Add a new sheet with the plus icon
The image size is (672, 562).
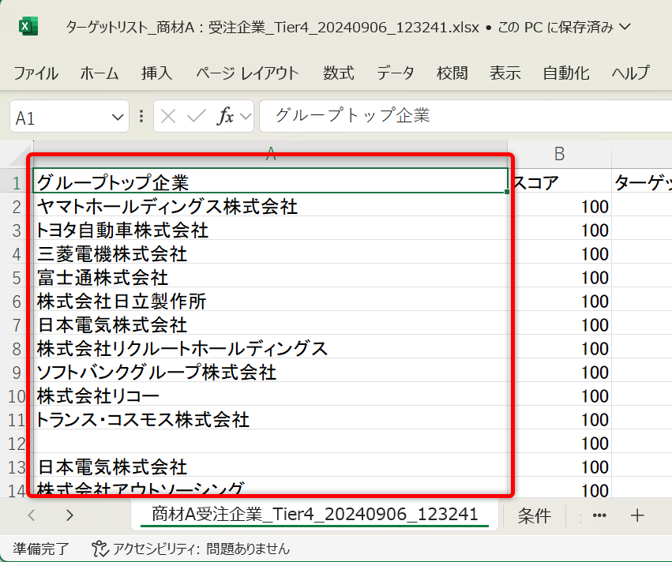click(637, 515)
